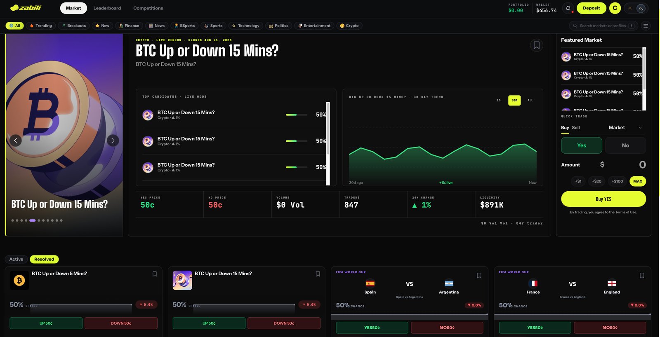Click the first Top Candidates row avatar
The width and height of the screenshot is (660, 337).
148,115
